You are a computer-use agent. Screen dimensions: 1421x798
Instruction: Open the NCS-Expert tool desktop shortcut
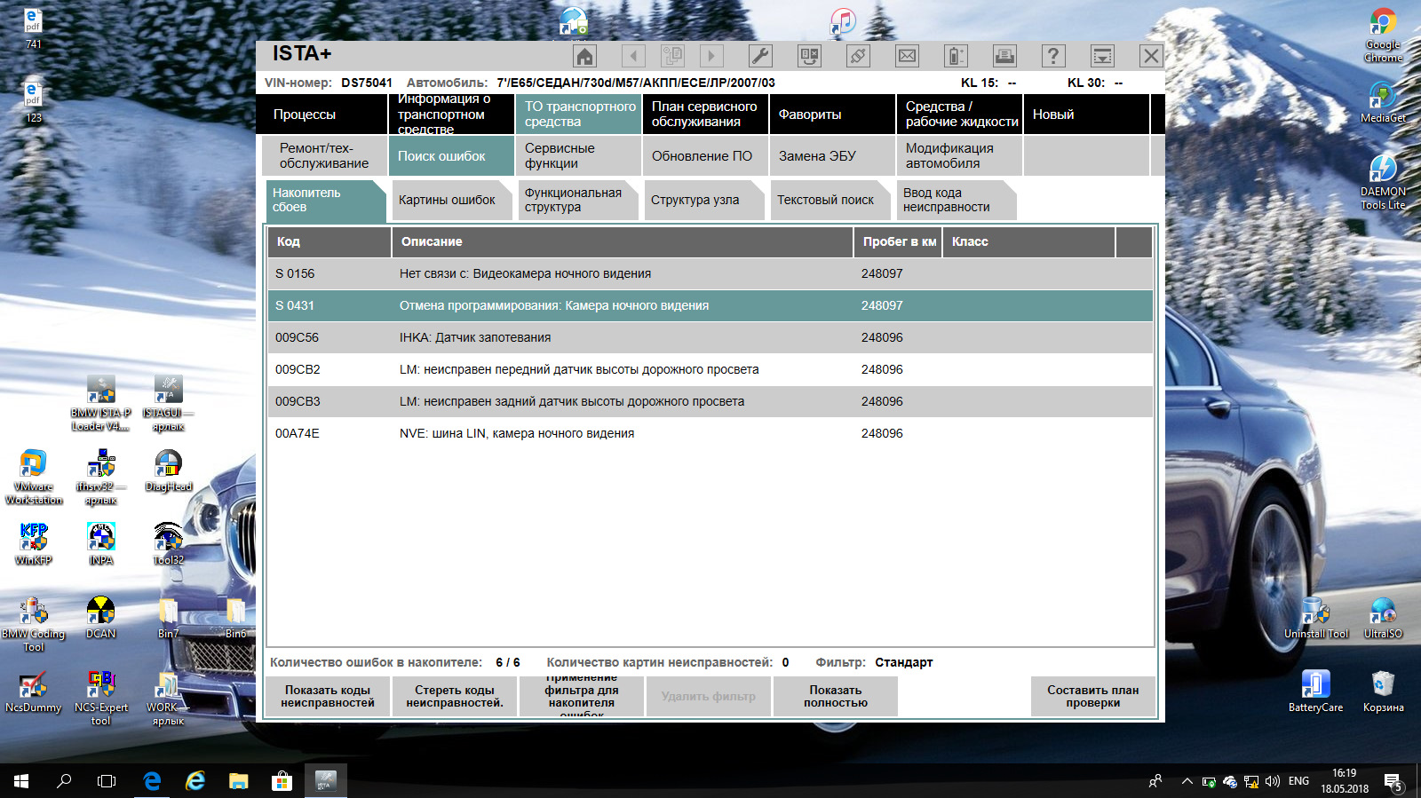click(101, 698)
